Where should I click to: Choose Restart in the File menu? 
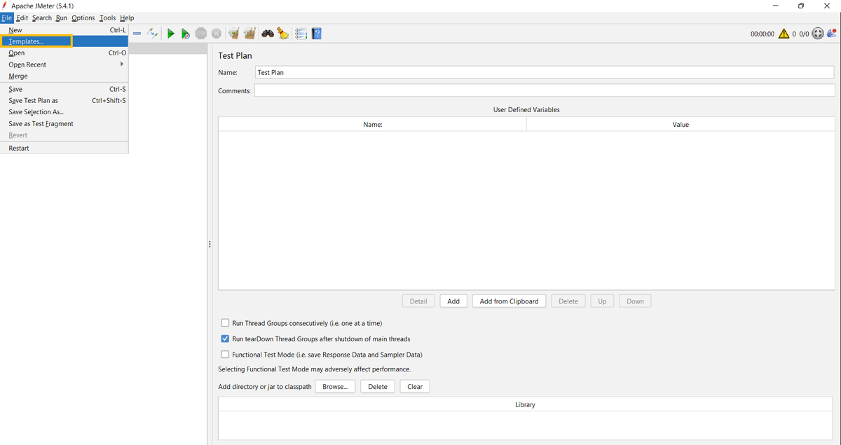pyautogui.click(x=64, y=148)
